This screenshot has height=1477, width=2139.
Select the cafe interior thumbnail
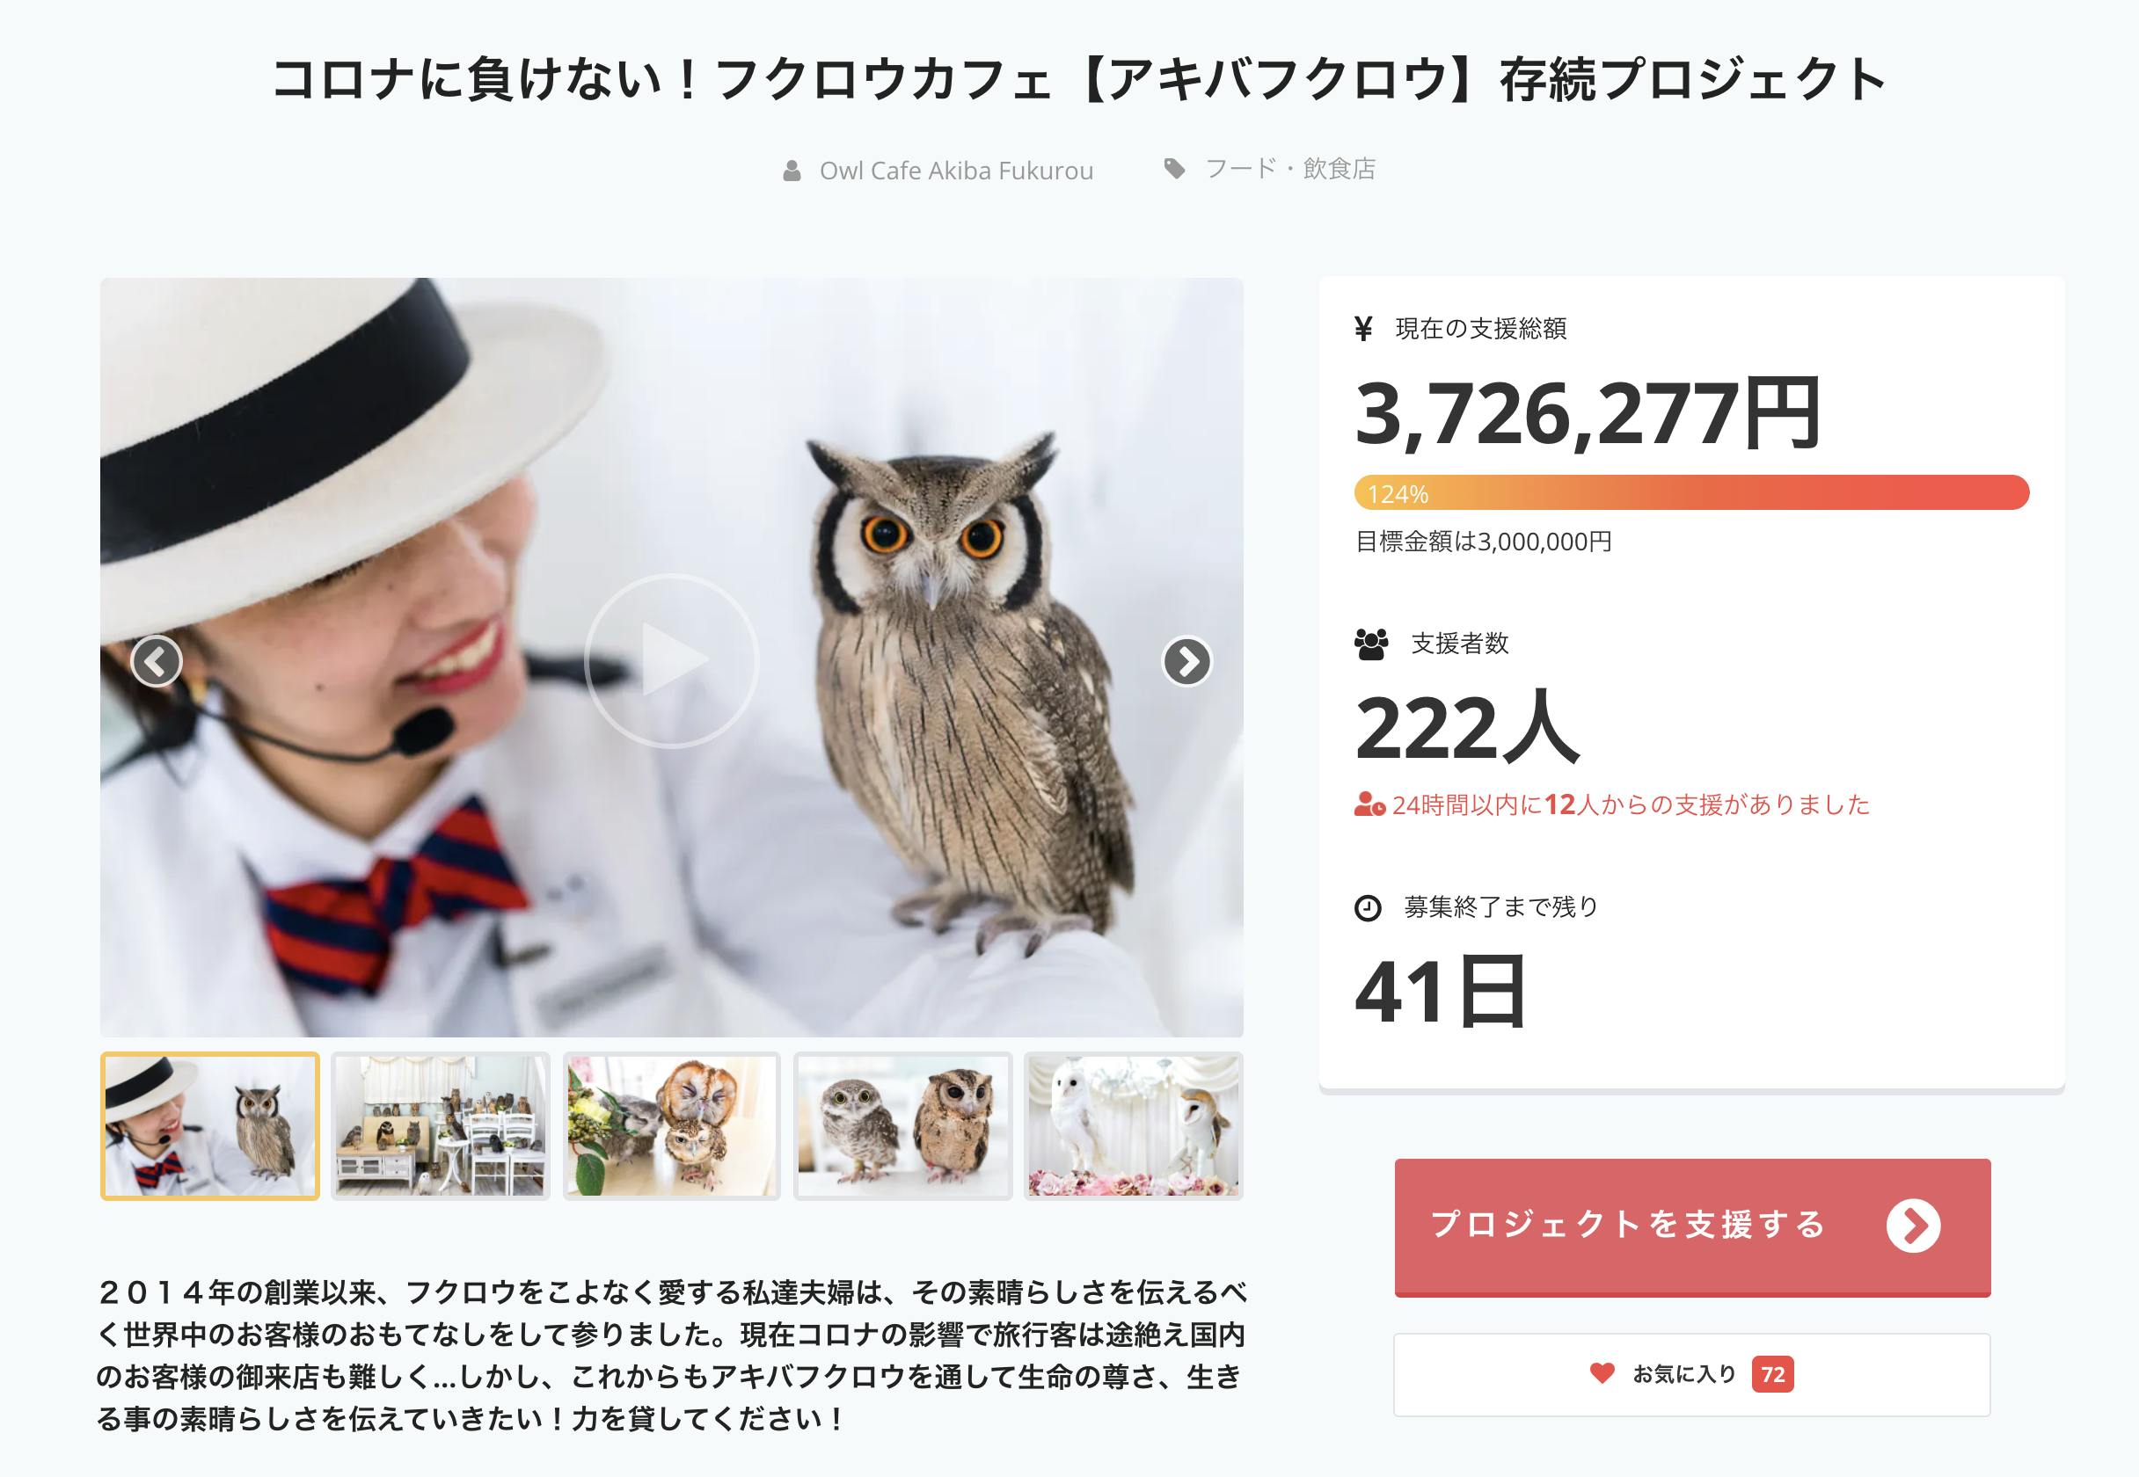pos(441,1125)
